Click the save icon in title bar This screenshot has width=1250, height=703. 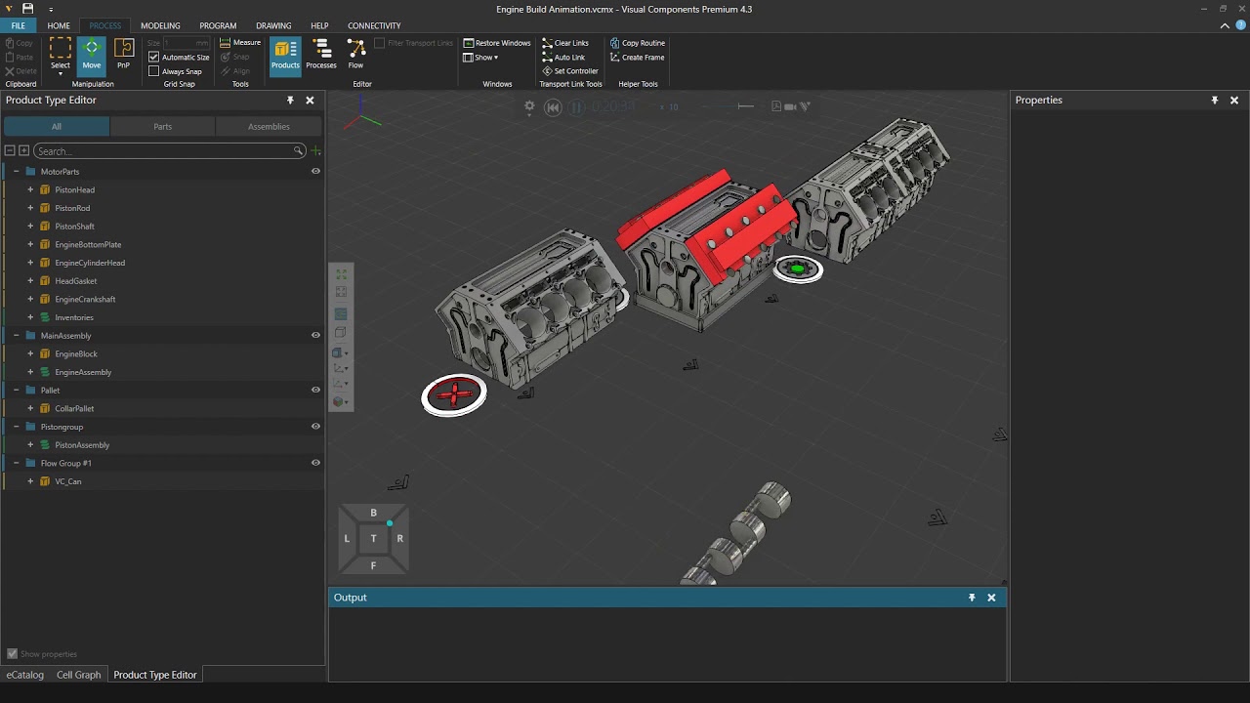pyautogui.click(x=27, y=9)
